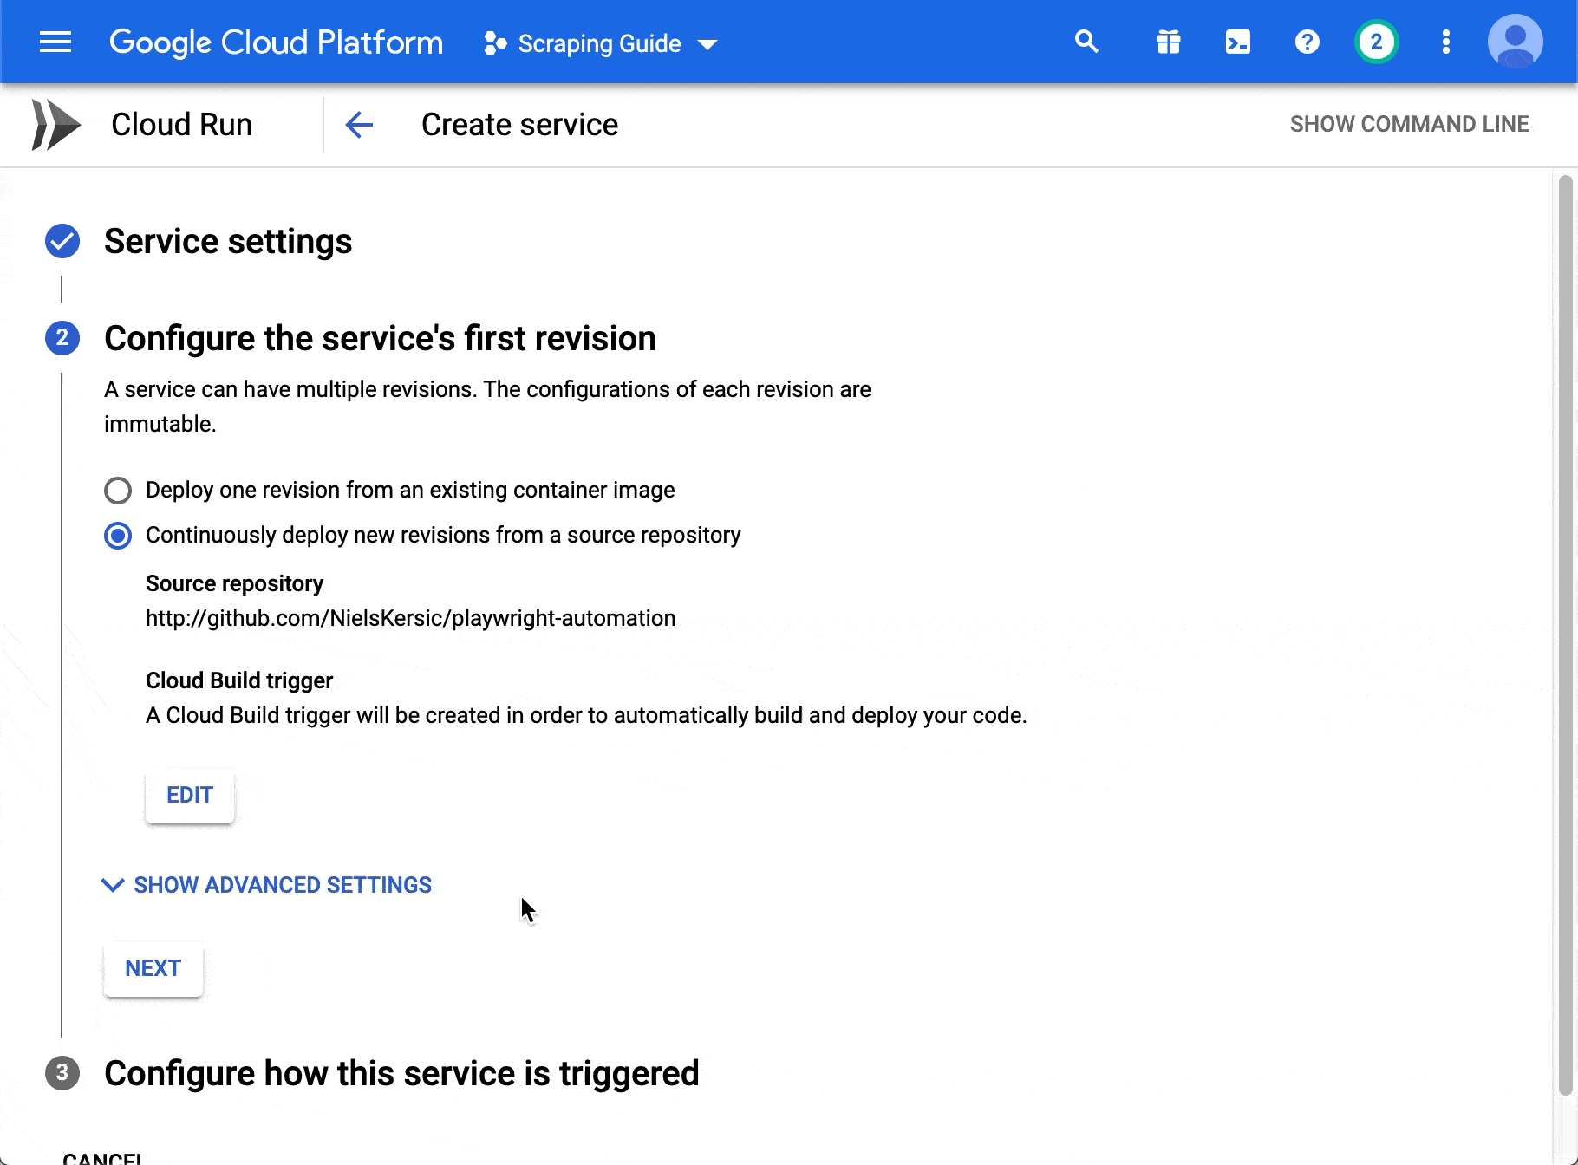Click the project hexagon icon beside Scraping Guide
1578x1165 pixels.
(x=495, y=43)
